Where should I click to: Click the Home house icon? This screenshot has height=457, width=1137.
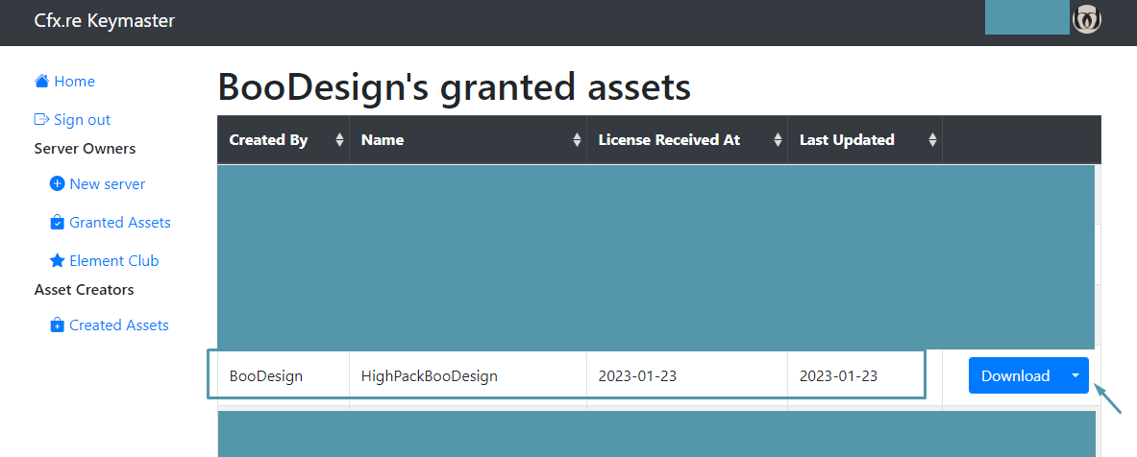pos(41,82)
